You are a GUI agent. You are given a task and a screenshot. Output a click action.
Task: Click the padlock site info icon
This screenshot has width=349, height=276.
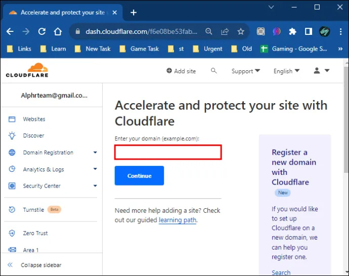click(x=78, y=31)
